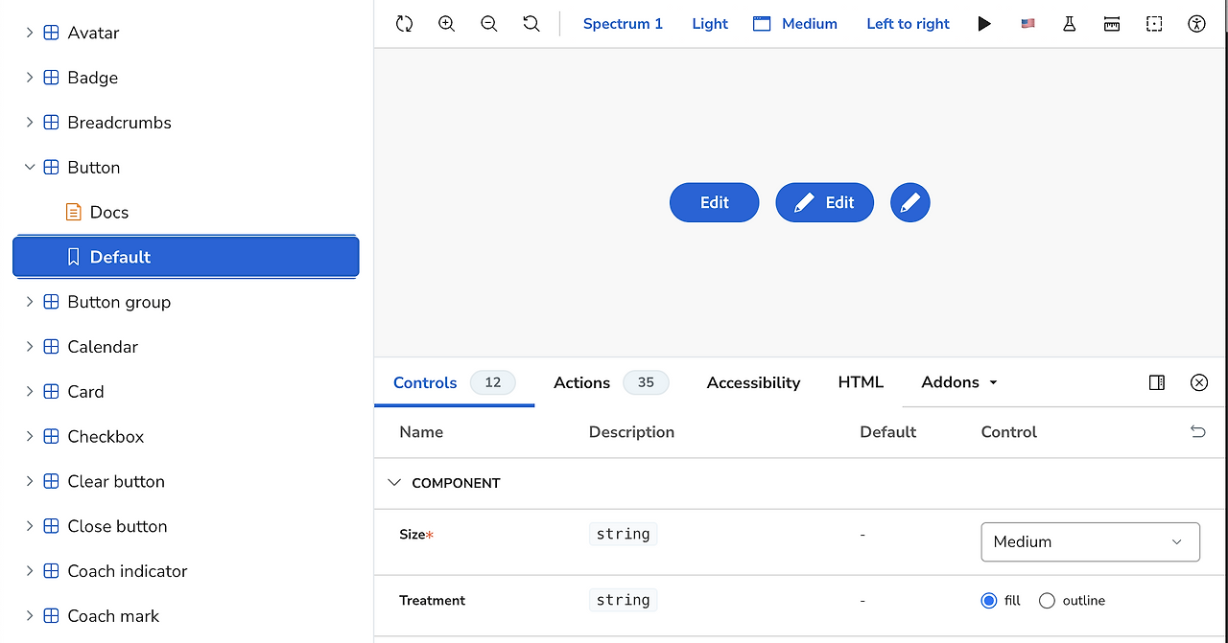Remount the component with the reload icon
1228x643 pixels.
tap(403, 23)
